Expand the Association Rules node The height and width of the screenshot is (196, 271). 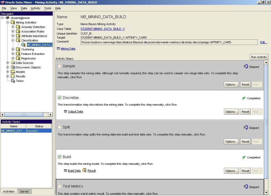13,31
